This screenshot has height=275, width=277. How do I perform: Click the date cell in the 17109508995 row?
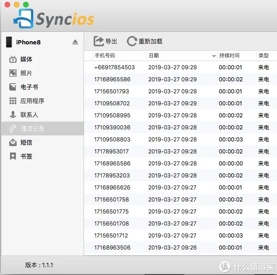172,115
